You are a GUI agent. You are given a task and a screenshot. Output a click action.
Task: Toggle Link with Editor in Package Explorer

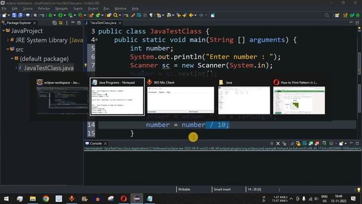pos(61,23)
